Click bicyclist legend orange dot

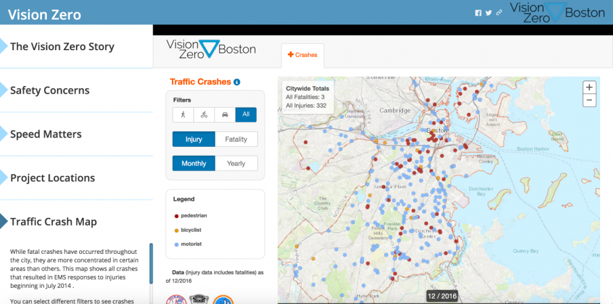coord(176,230)
